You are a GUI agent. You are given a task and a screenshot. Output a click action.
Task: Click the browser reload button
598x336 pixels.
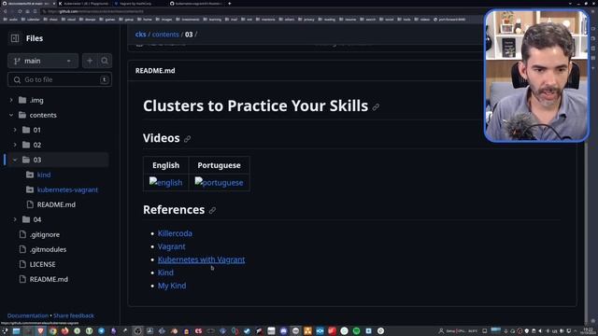point(20,11)
